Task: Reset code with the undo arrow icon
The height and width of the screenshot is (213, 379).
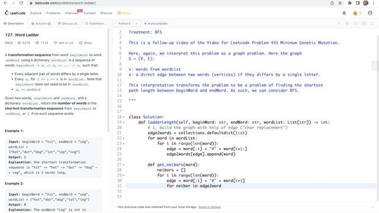Action: click(355, 24)
